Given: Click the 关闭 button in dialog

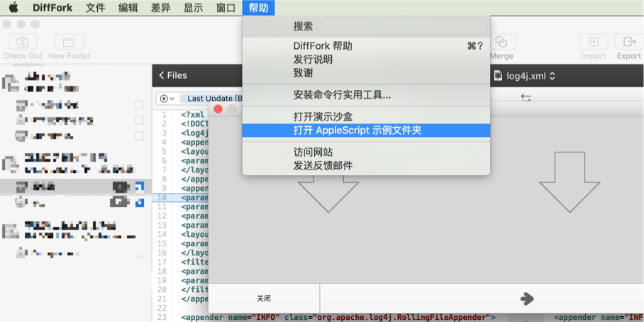Looking at the screenshot, I should click(x=264, y=299).
